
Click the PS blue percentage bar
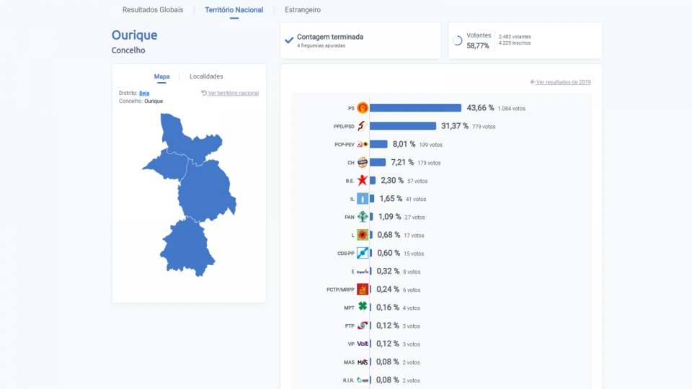(415, 108)
